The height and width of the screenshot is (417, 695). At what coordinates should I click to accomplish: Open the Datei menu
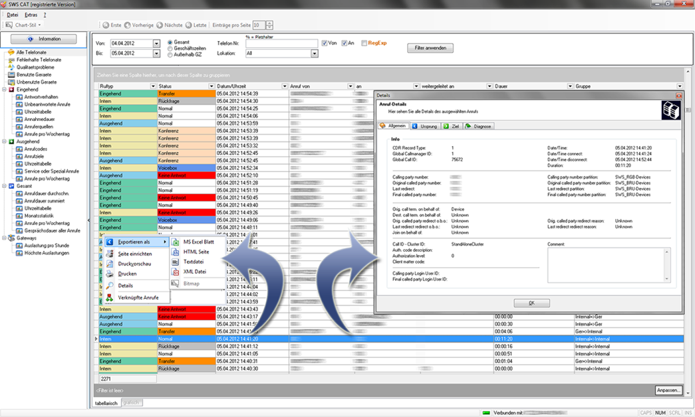[13, 15]
